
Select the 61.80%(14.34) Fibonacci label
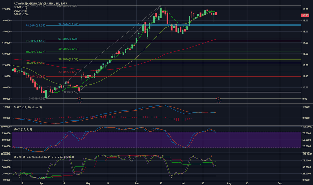coord(69,39)
